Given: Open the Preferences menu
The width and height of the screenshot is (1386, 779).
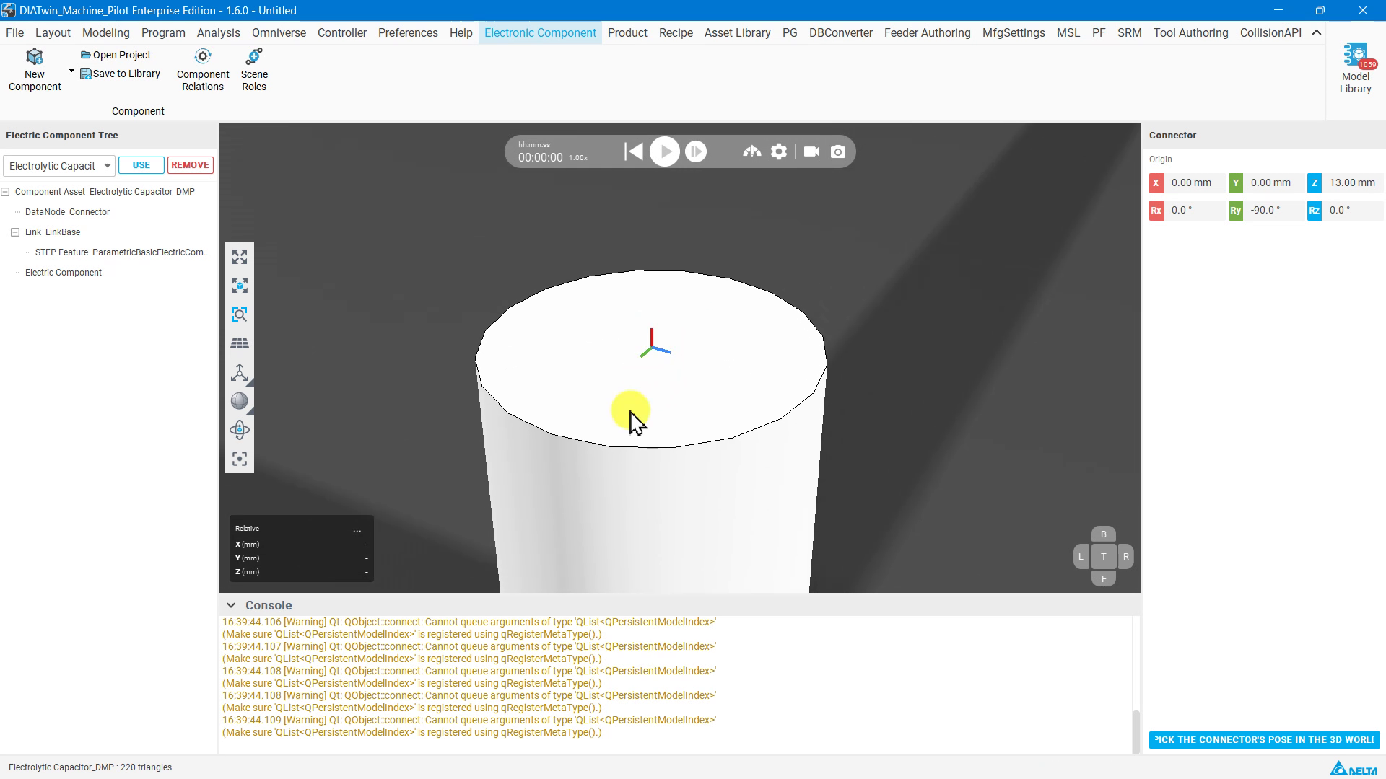Looking at the screenshot, I should (x=408, y=32).
